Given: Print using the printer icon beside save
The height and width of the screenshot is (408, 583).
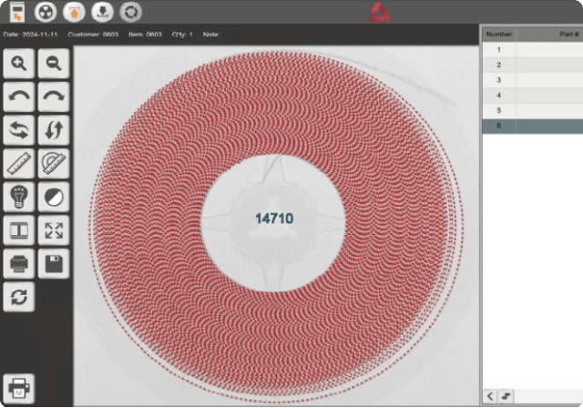Looking at the screenshot, I should (x=19, y=264).
